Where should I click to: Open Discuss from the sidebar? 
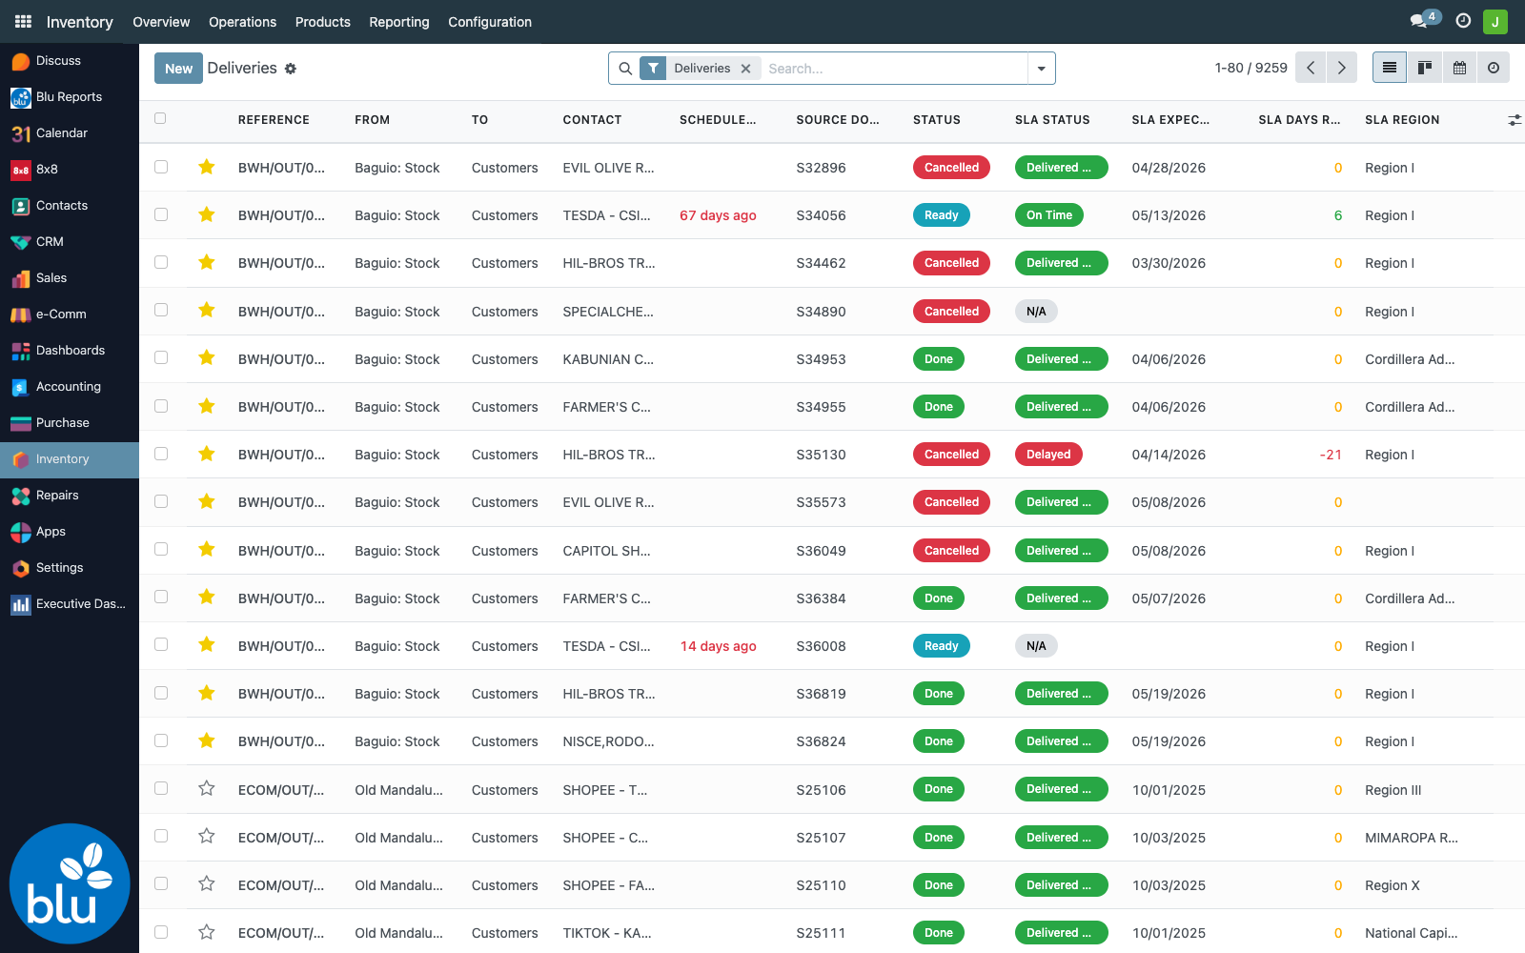(x=70, y=60)
